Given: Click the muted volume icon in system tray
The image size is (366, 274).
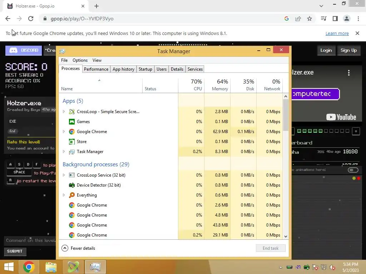Looking at the screenshot, I should coord(332,267).
